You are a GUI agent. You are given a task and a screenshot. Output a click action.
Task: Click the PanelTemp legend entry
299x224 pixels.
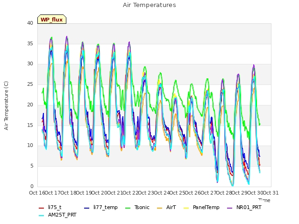(201, 207)
